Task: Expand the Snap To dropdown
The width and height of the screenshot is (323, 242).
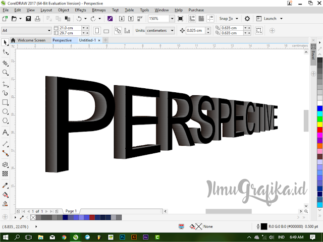Action: click(x=237, y=19)
